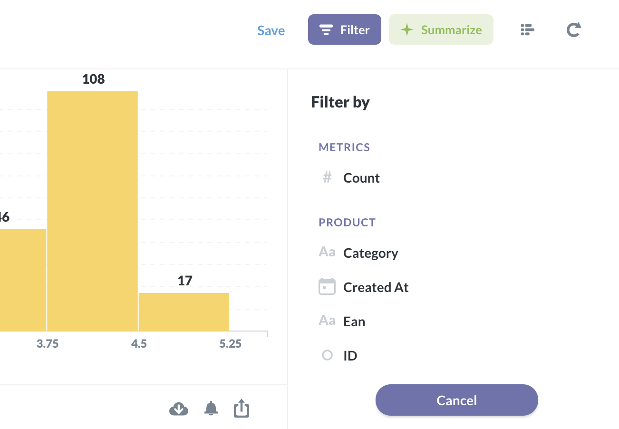Pick Created At from filter list
619x429 pixels.
tap(376, 287)
